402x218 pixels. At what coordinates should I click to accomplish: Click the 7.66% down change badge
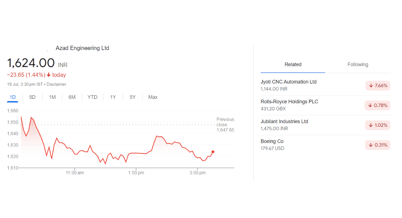click(378, 86)
